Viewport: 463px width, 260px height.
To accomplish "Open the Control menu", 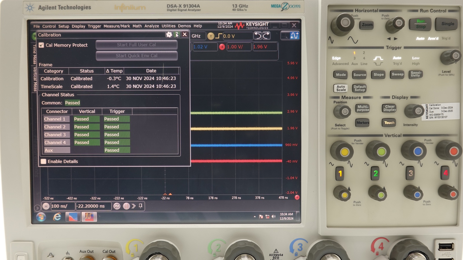I will coord(49,26).
